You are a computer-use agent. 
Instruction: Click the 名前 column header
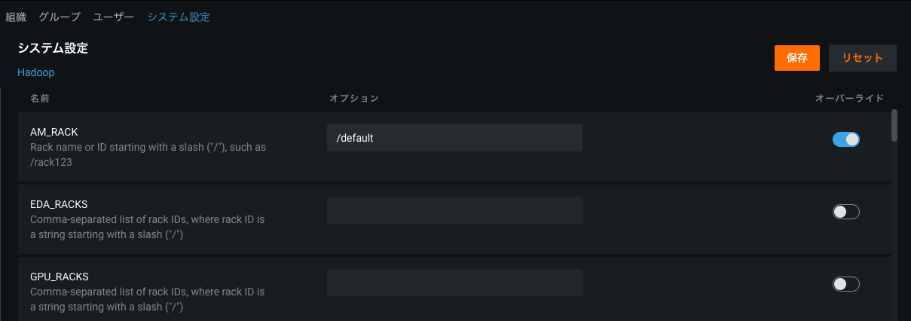[x=40, y=98]
